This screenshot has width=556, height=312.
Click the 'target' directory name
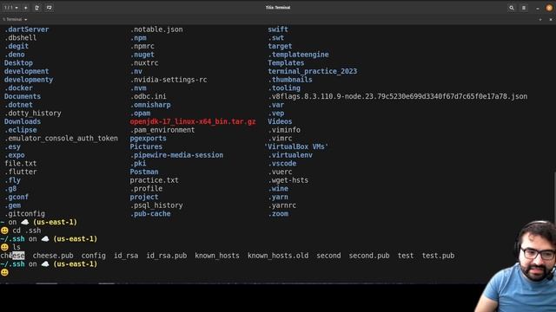(x=280, y=46)
